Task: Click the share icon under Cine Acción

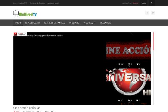Action: coord(129,66)
